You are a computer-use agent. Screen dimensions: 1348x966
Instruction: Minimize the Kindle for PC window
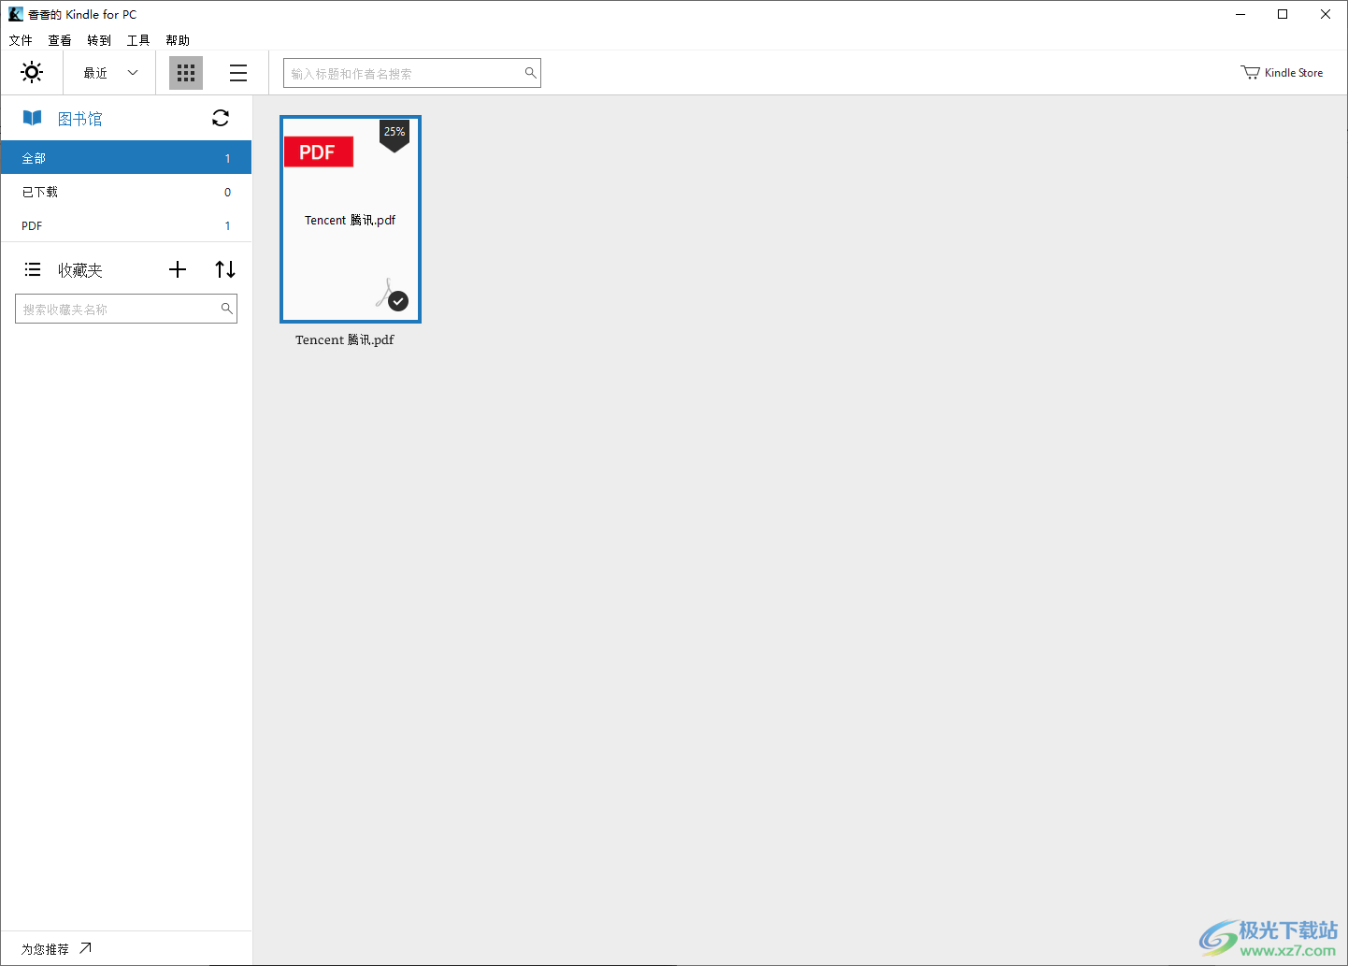point(1240,14)
